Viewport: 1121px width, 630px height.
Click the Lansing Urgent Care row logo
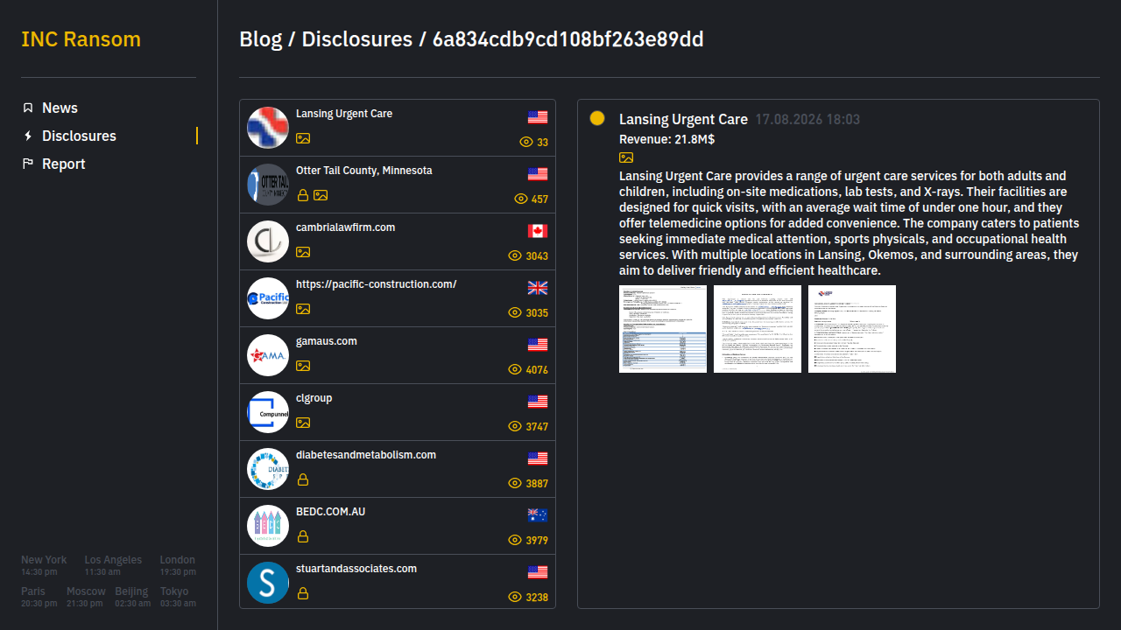tap(268, 128)
